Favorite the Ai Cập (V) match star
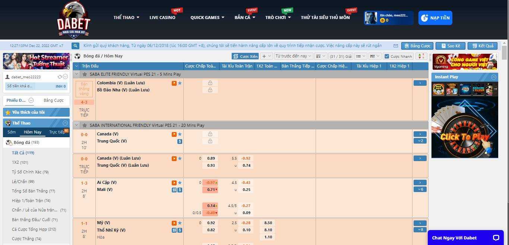Screen dimensions: 509x245 tap(180, 183)
